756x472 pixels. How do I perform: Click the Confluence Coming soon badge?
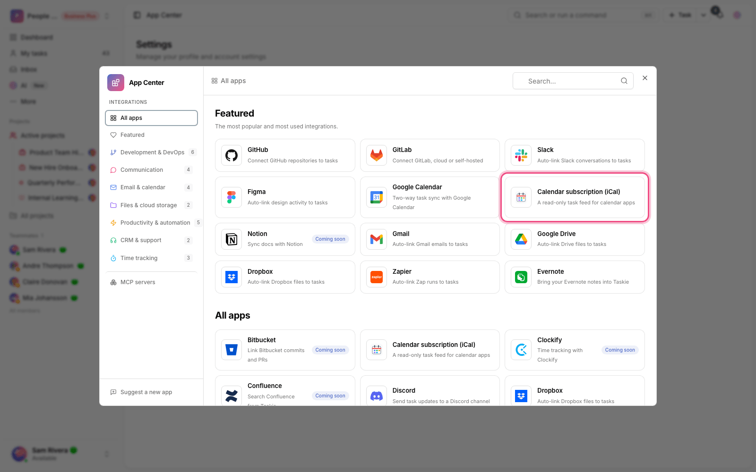tap(330, 396)
